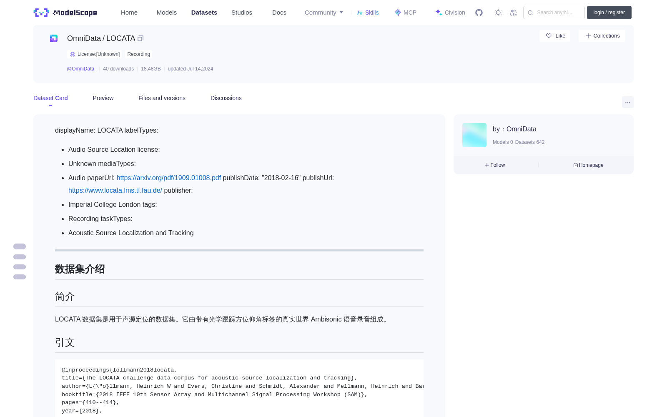Click 'Audio Source Location license:' item

[114, 150]
